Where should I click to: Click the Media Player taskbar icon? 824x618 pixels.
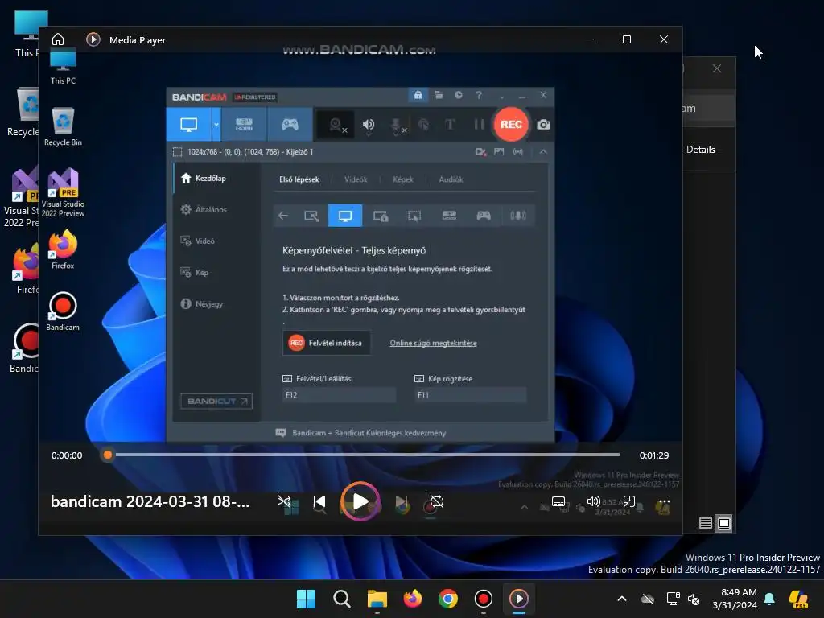pyautogui.click(x=519, y=599)
